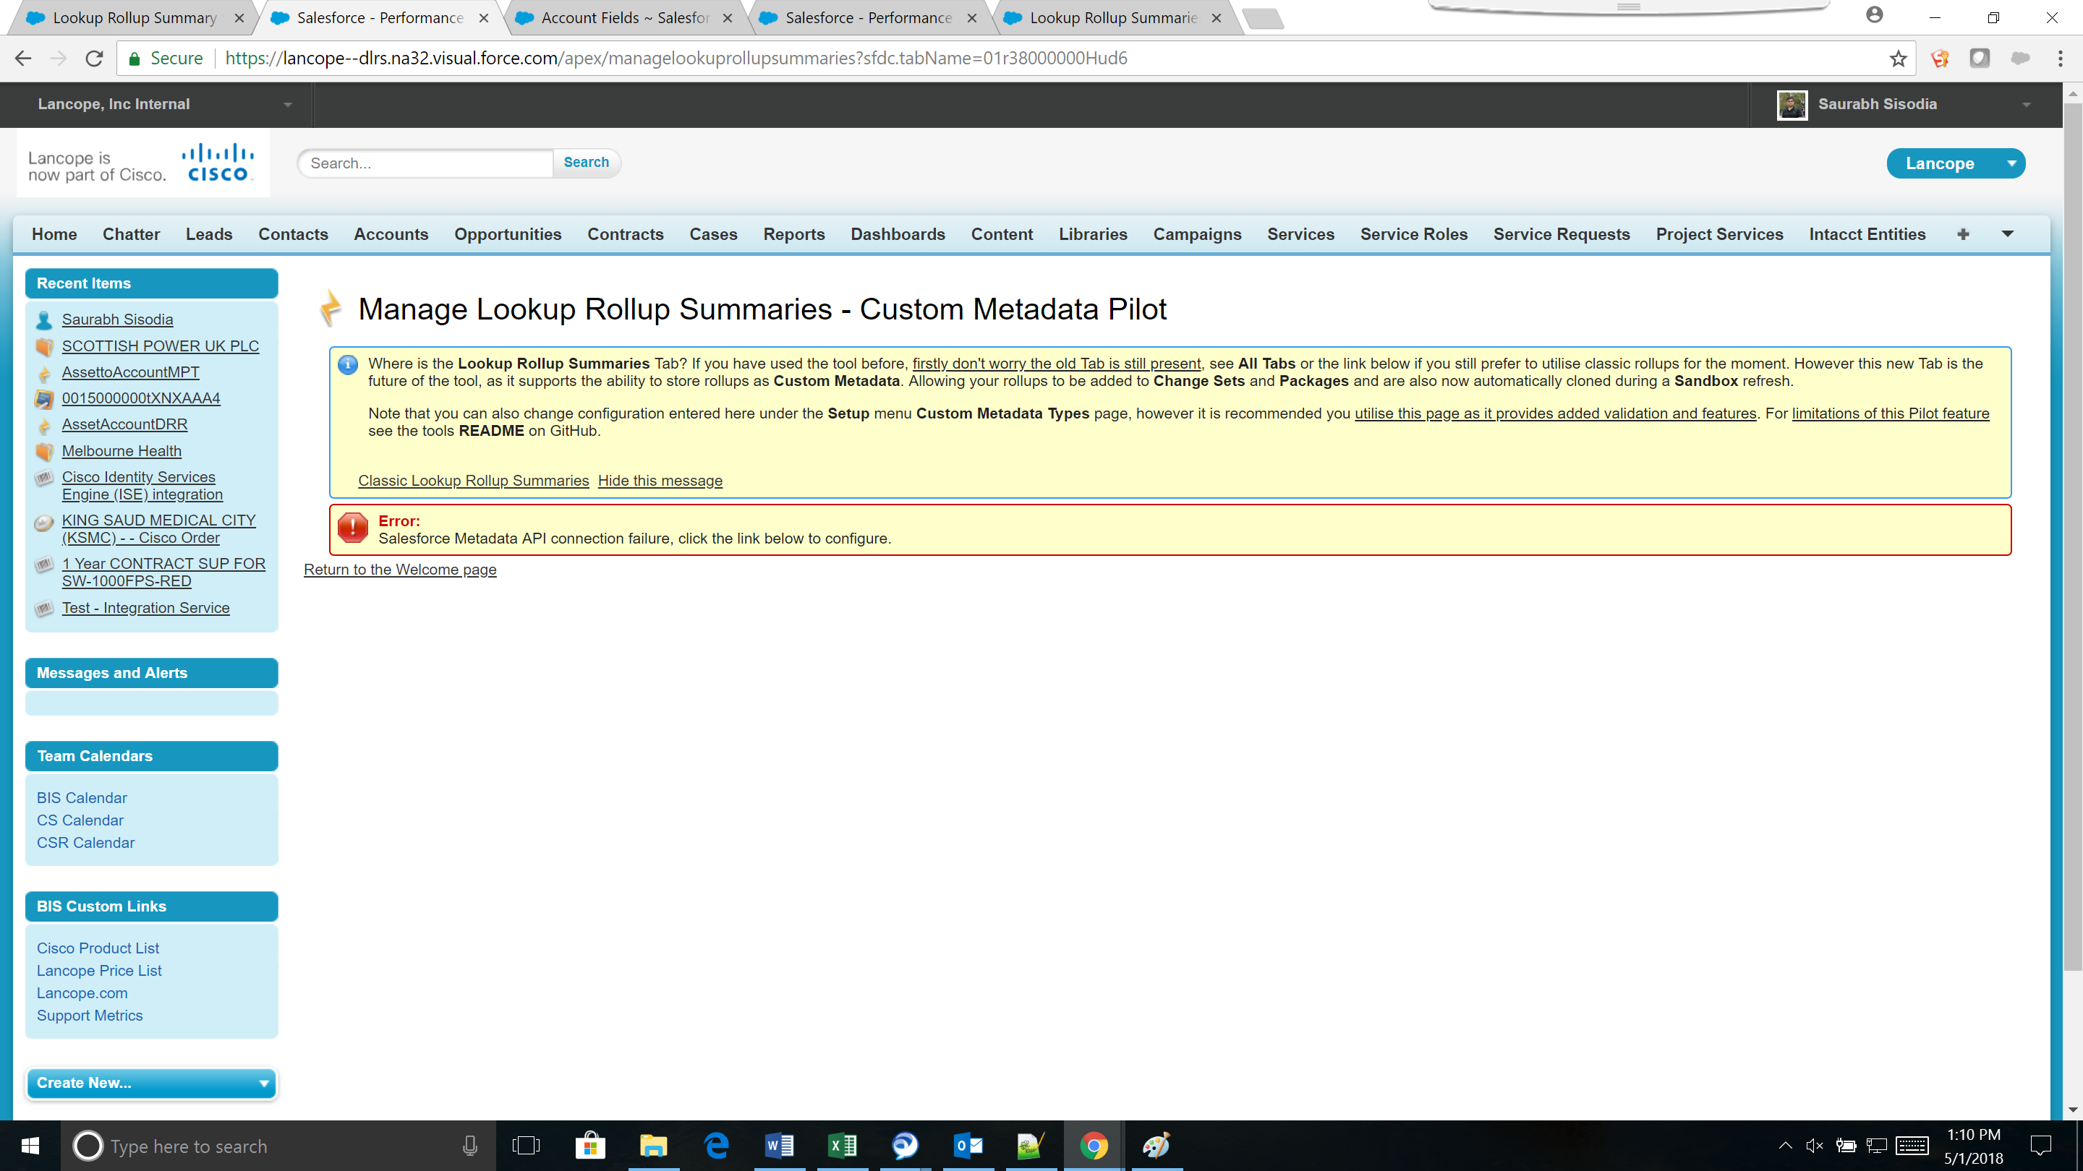Expand the Saurabh Sisodia user menu

(2026, 104)
